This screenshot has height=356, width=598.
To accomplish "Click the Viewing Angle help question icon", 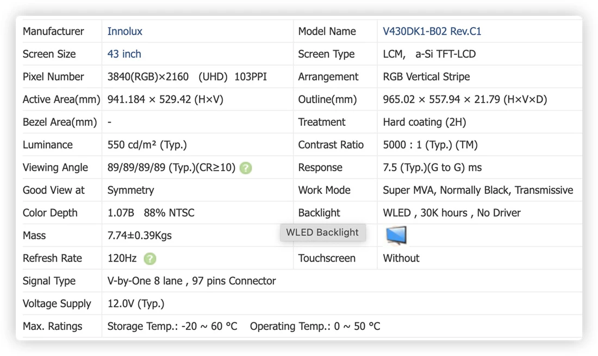I will [246, 168].
